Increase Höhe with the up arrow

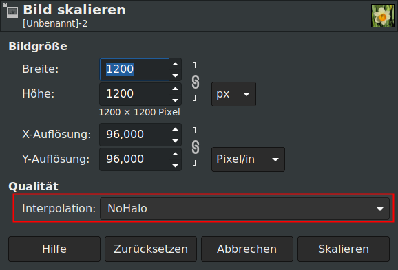175,89
